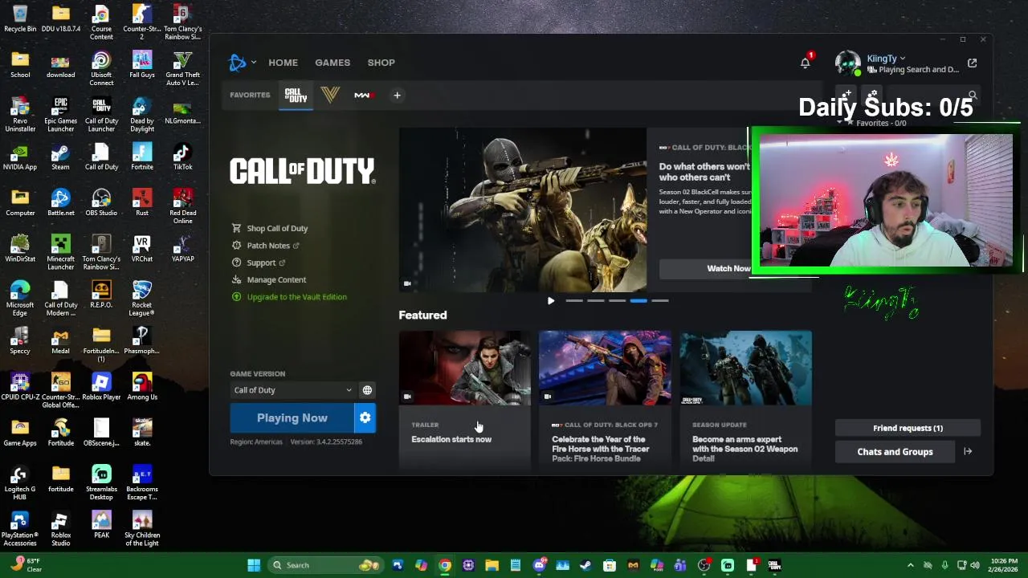
Task: Select the Minecraft Launcher desktop icon
Action: pyautogui.click(x=60, y=252)
